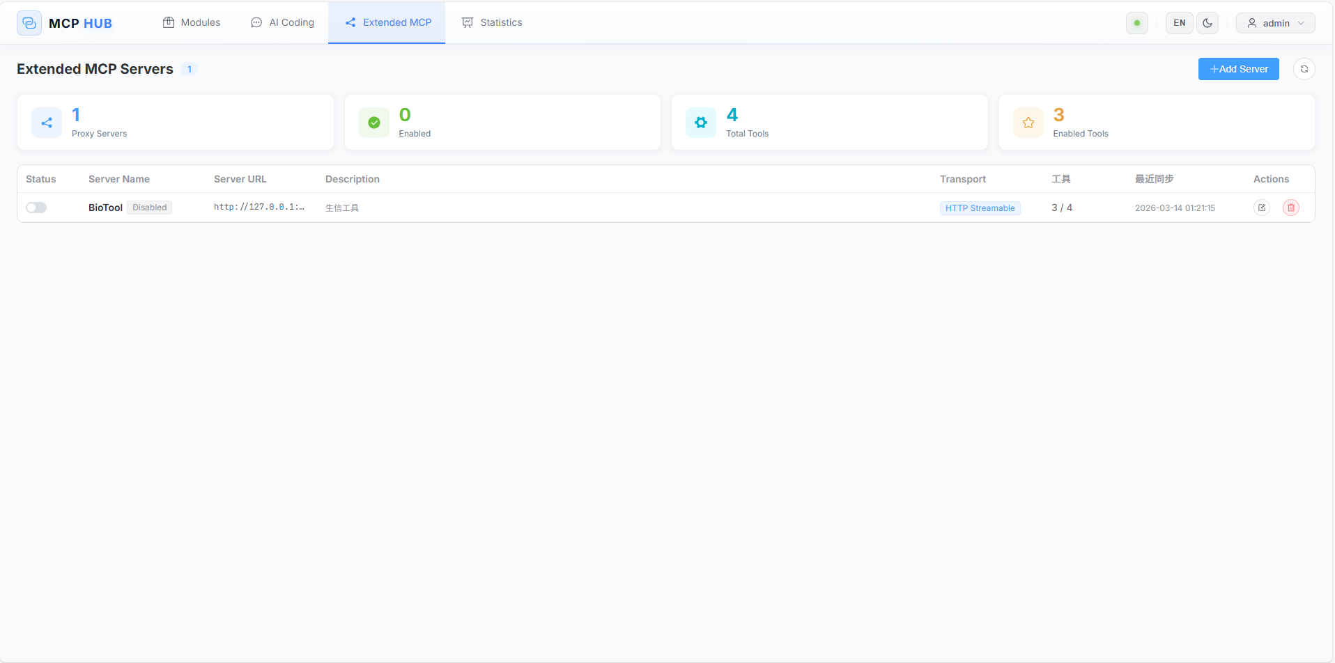Click the HTTP Streamable transport tag
Viewport: 1335px width, 663px height.
pos(980,208)
